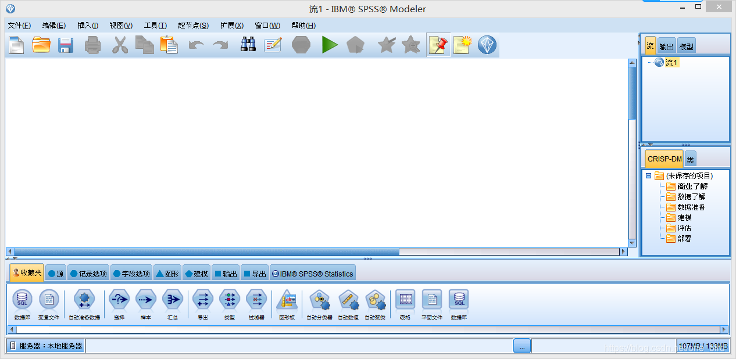The height and width of the screenshot is (359, 736).
Task: Select the 汇总 node
Action: [173, 304]
